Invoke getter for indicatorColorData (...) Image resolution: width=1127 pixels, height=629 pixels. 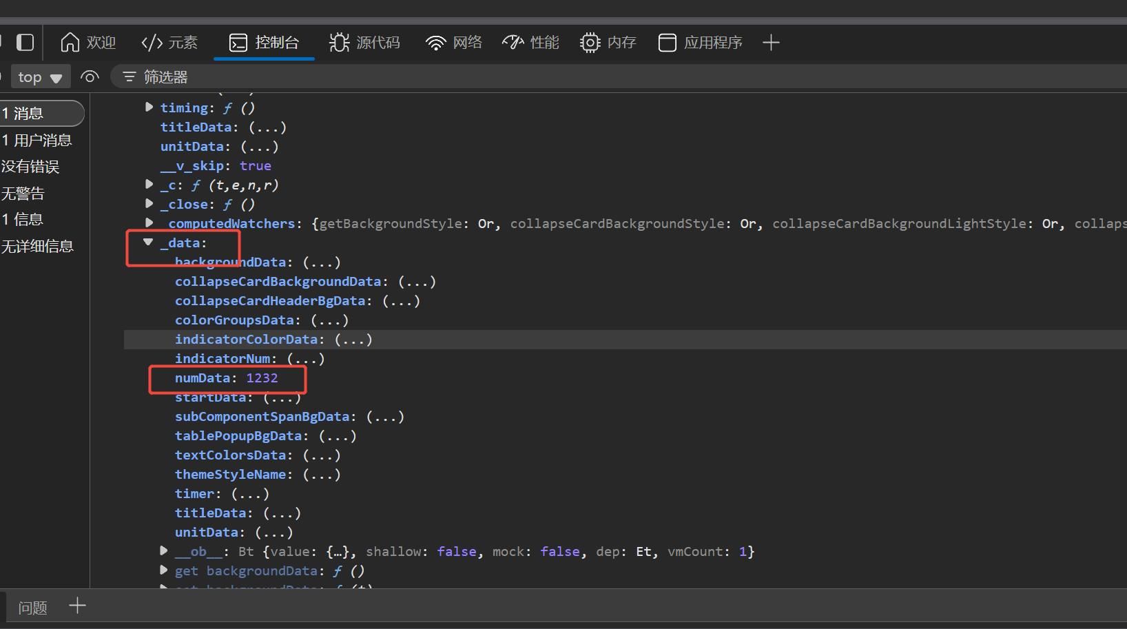(353, 340)
